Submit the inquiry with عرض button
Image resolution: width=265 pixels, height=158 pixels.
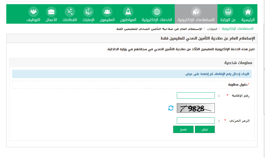click(205, 129)
